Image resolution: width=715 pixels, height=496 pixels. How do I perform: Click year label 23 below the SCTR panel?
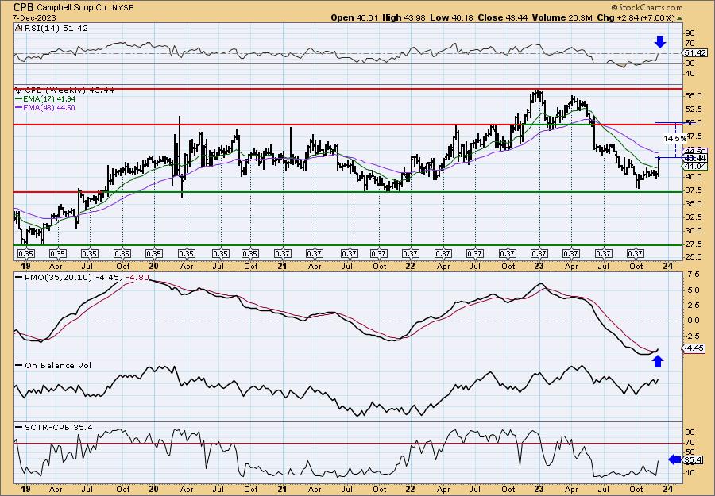tap(539, 490)
